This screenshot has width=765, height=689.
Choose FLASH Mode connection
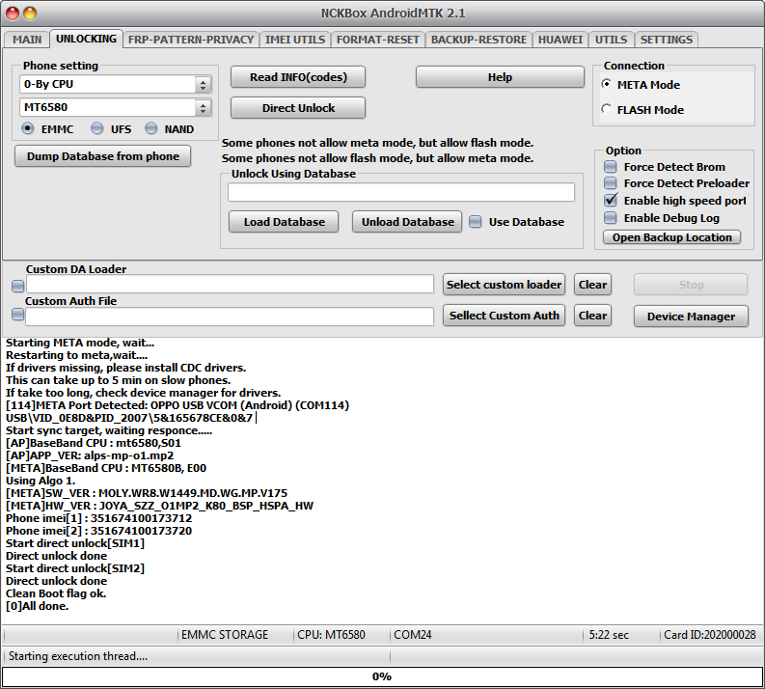607,109
